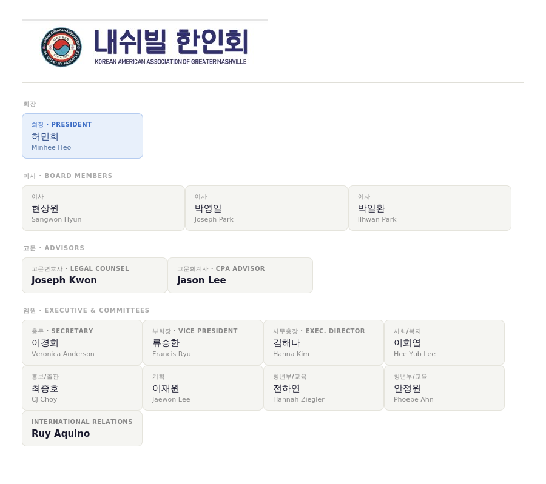Select the Exec. Director card for Hanna Kim
546x484 pixels.
click(324, 342)
